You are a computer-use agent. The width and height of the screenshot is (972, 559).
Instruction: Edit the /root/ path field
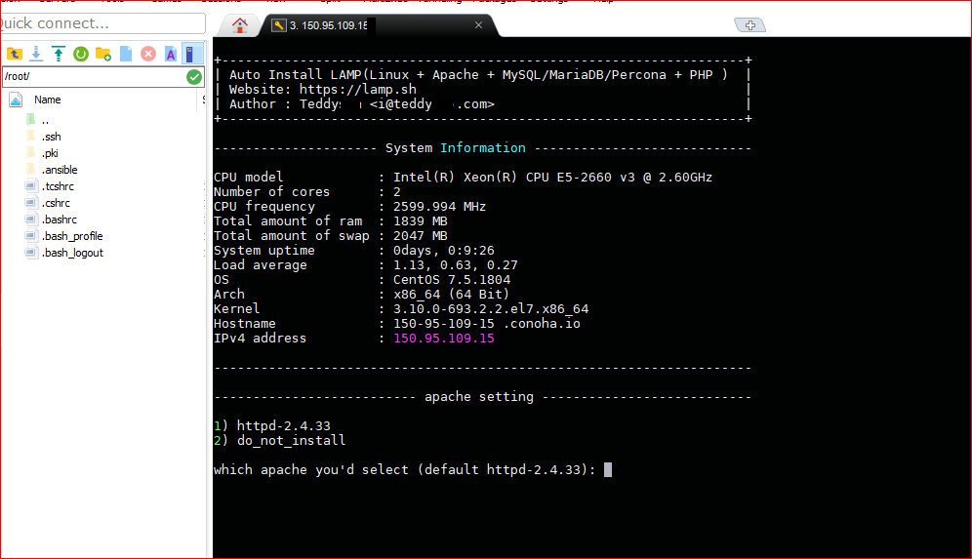click(93, 77)
